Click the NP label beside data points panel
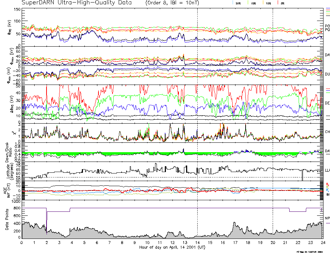 point(327,218)
